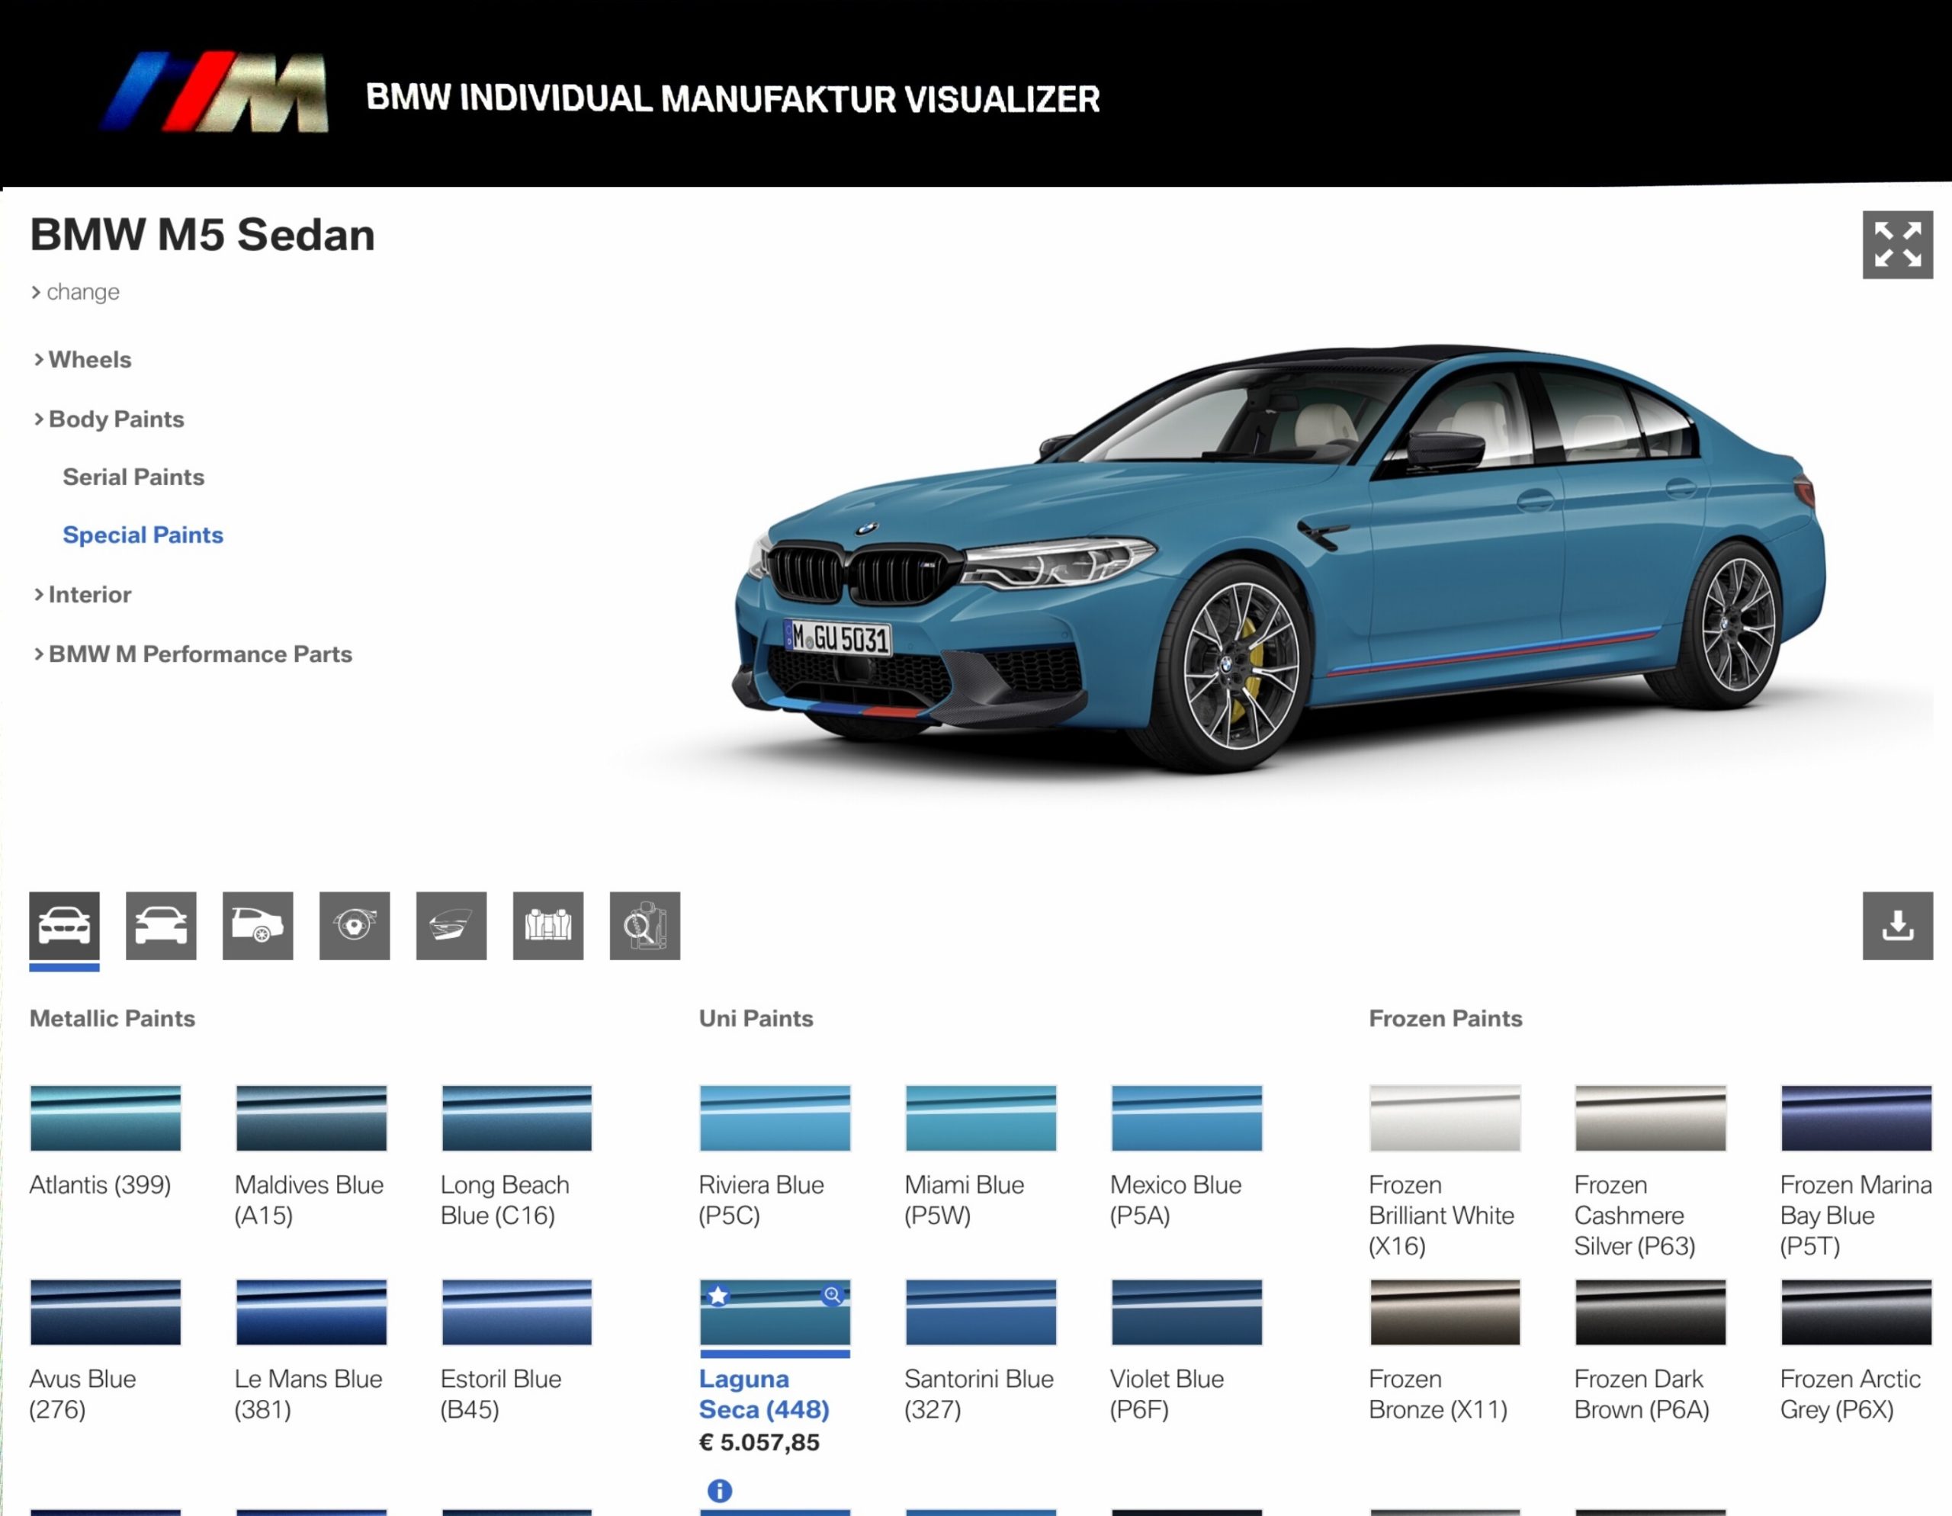Apply the Avus Blue (276) swatch
Screen dimensions: 1952x1516
pyautogui.click(x=105, y=1312)
